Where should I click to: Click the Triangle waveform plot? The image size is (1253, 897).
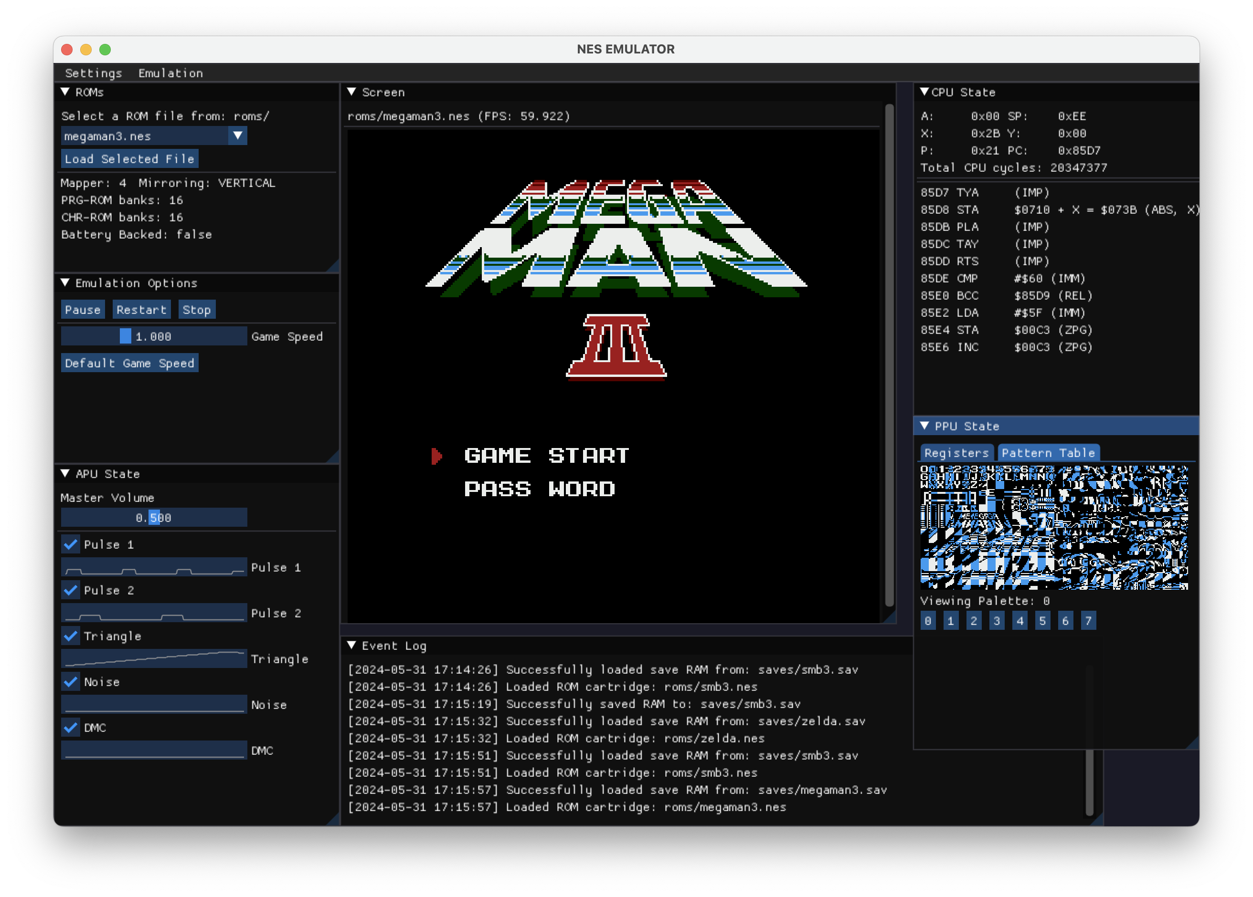[154, 658]
